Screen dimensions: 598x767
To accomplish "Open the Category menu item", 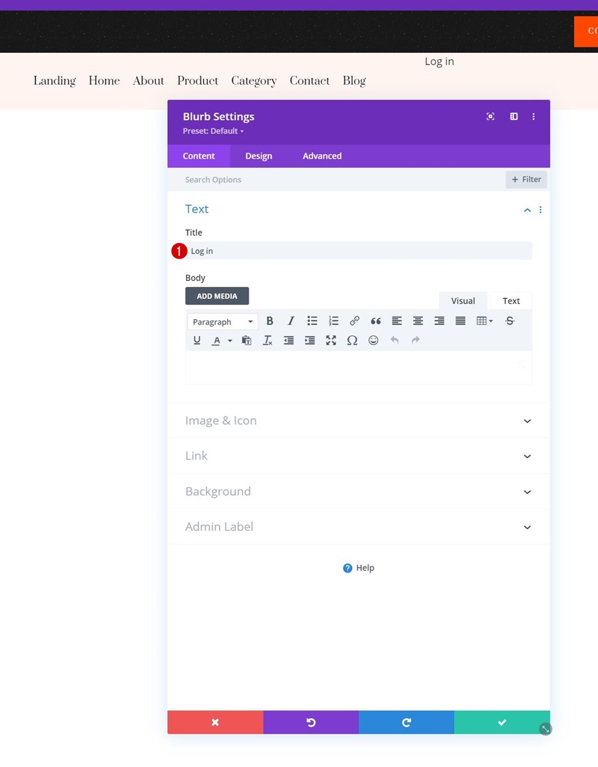I will (x=253, y=81).
